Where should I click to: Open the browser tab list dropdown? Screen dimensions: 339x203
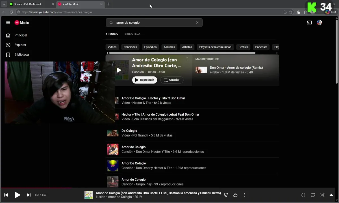4,4
